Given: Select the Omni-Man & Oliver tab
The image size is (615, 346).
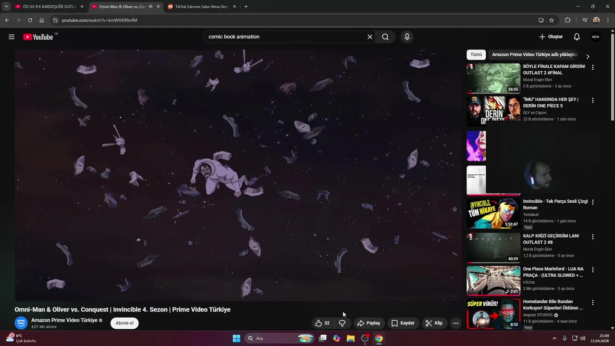Looking at the screenshot, I should [x=126, y=7].
